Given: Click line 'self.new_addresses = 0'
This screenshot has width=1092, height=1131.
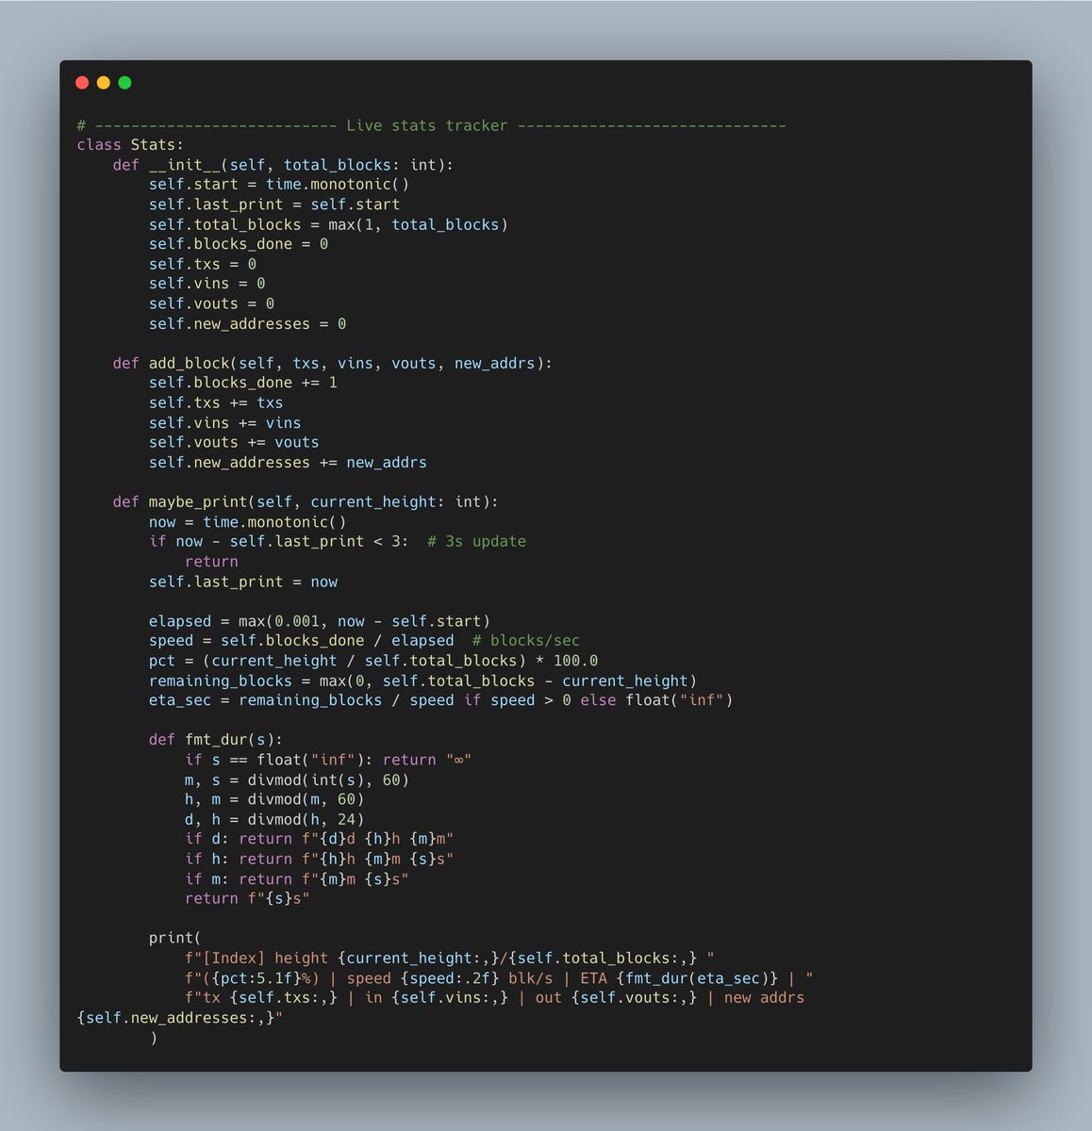Looking at the screenshot, I should point(247,323).
